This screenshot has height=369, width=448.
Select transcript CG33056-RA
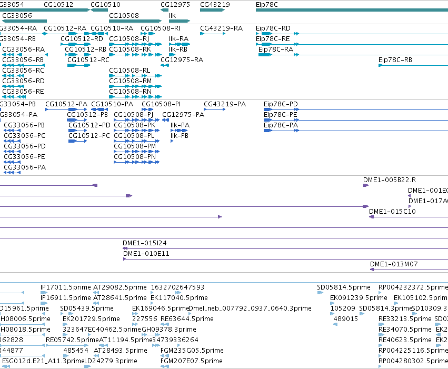tap(24, 49)
